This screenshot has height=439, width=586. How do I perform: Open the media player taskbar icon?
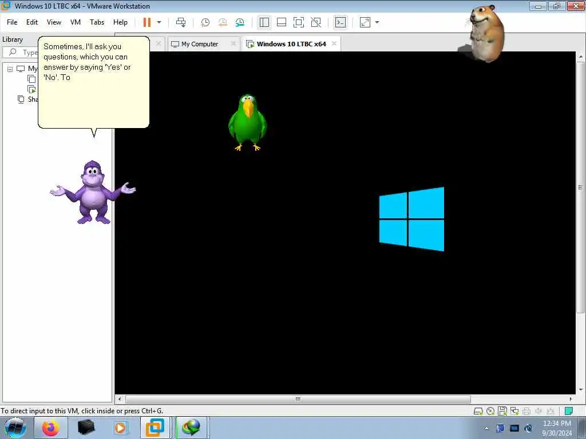pyautogui.click(x=121, y=428)
